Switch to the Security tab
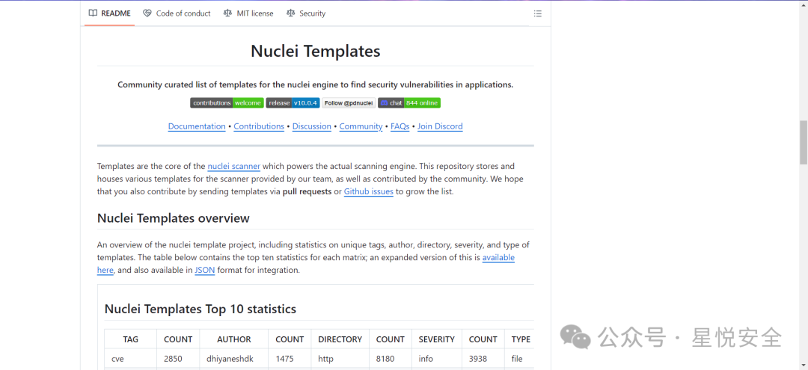The width and height of the screenshot is (808, 370). click(x=306, y=13)
